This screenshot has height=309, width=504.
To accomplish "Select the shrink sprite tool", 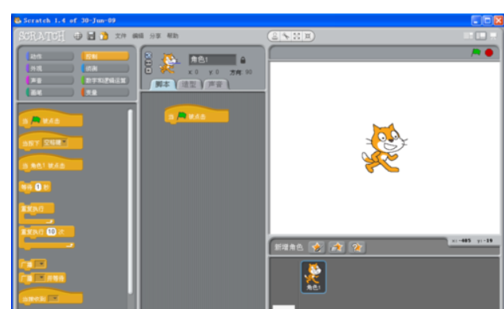I will point(308,36).
